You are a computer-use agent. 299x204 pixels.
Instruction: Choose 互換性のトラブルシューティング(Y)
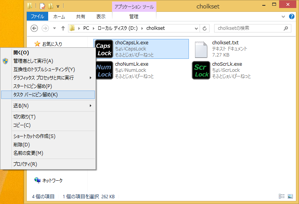click(x=48, y=69)
